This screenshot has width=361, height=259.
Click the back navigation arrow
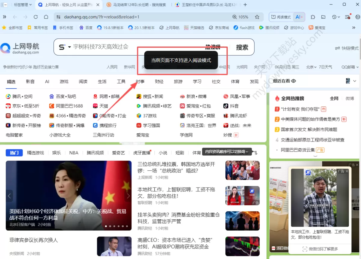coord(15,17)
